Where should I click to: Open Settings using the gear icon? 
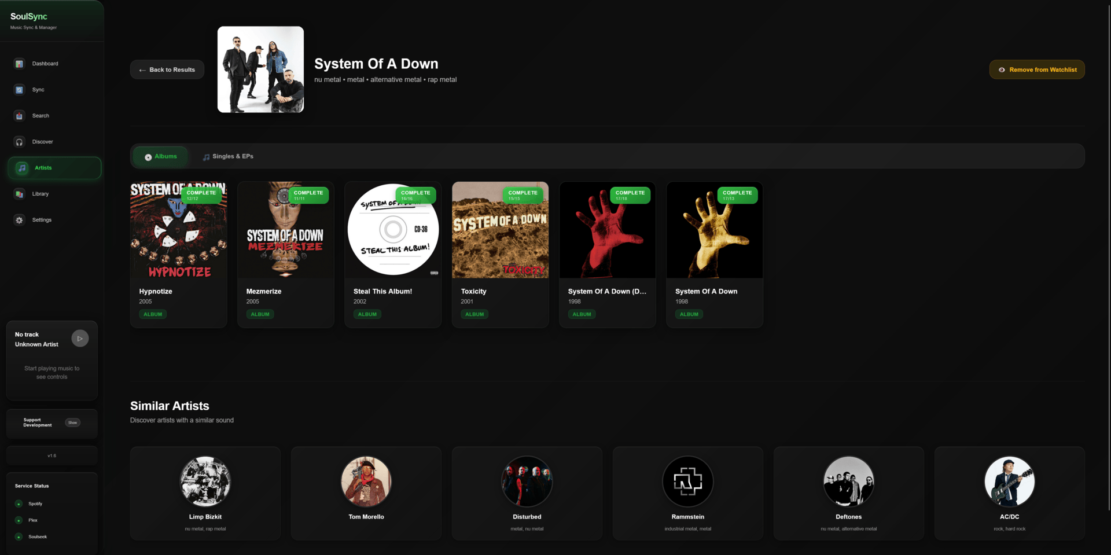click(x=19, y=220)
